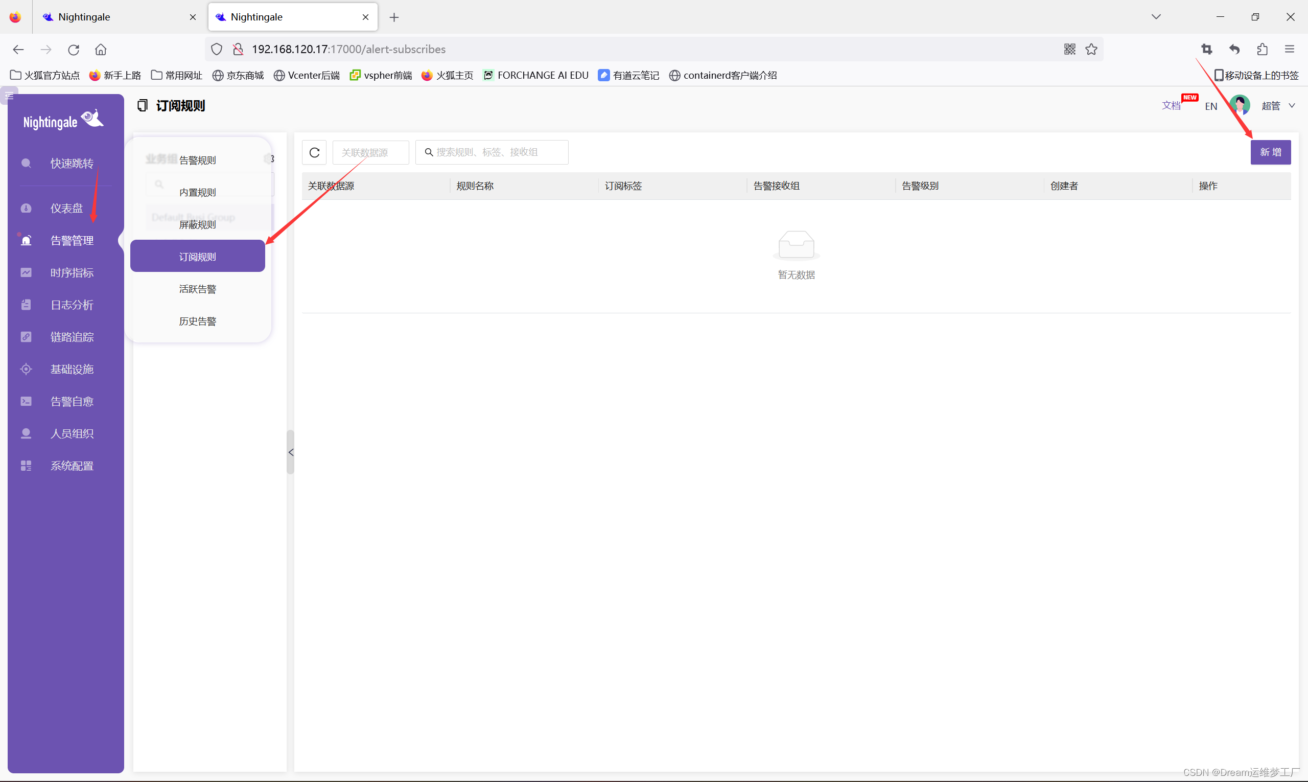Select the 活跃告警 submenu item
Image resolution: width=1308 pixels, height=782 pixels.
(198, 289)
